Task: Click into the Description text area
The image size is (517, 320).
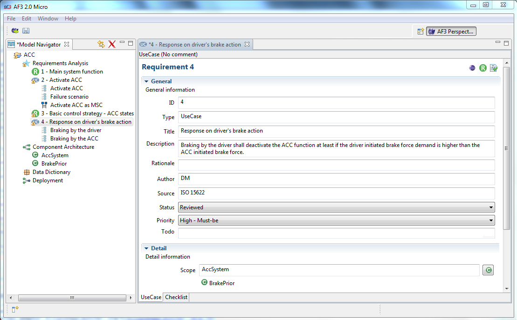Action: point(336,149)
